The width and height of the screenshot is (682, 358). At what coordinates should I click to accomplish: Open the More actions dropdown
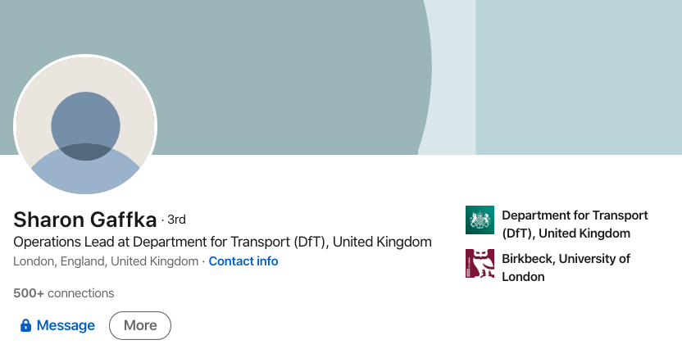tap(140, 325)
